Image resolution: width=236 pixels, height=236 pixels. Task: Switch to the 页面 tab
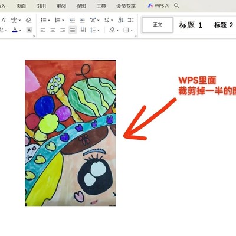coord(21,6)
